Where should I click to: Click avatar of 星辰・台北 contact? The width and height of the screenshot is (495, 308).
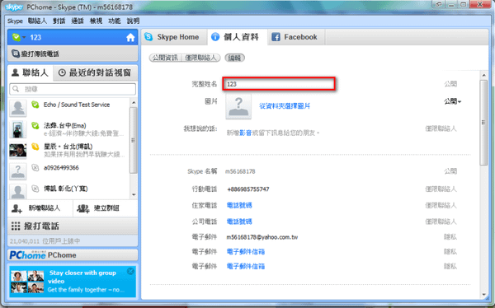point(17,151)
